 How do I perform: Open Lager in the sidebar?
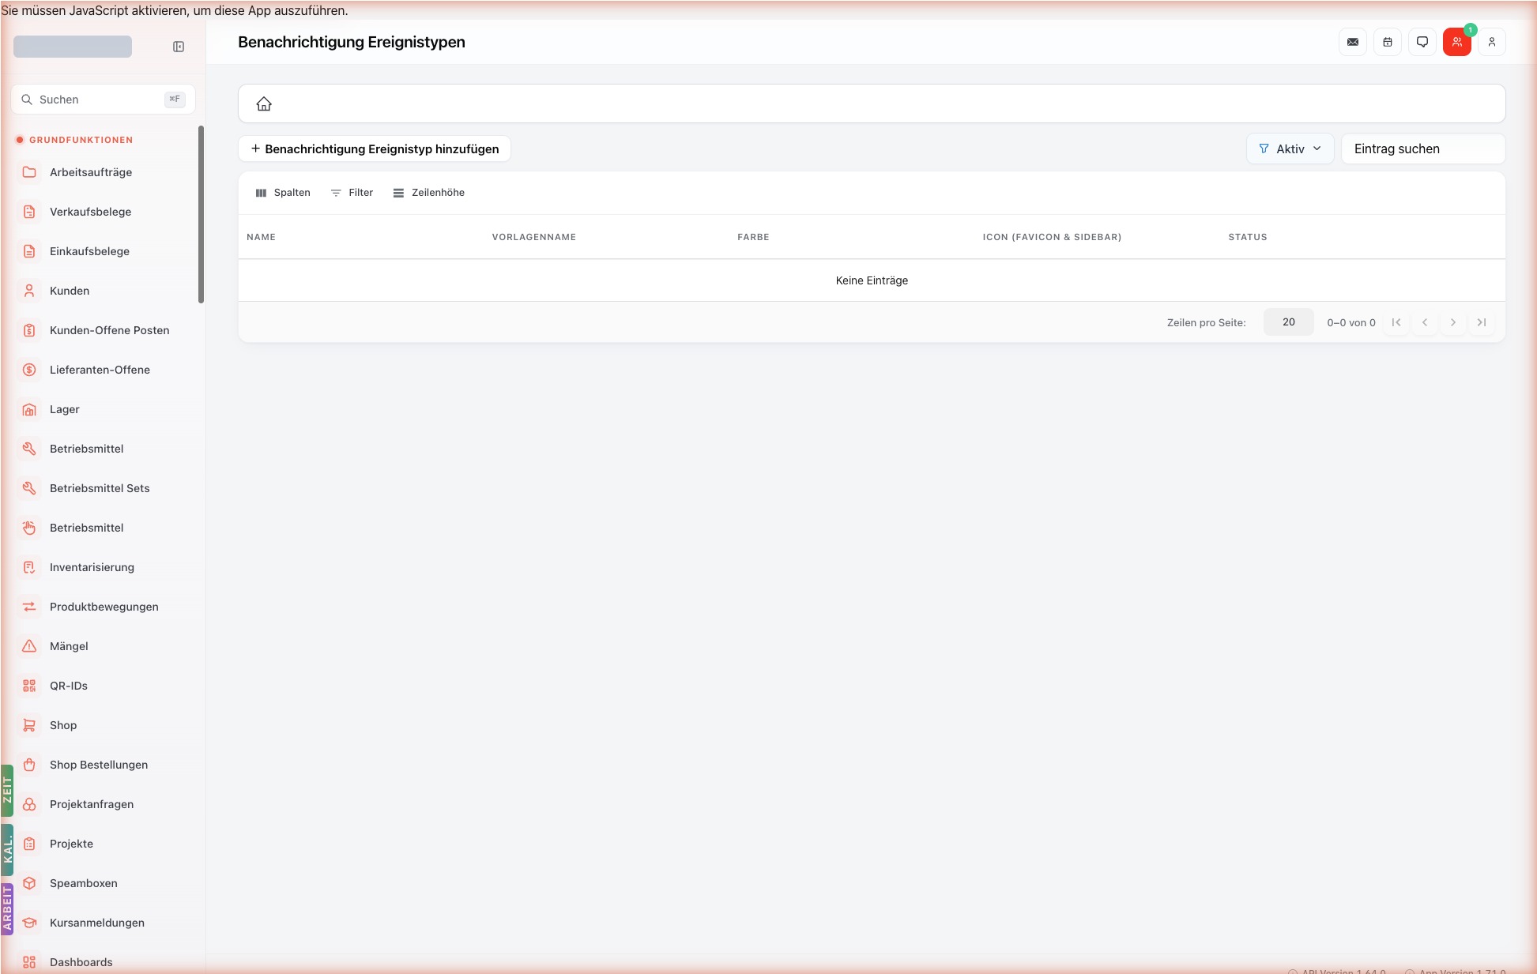tap(103, 409)
